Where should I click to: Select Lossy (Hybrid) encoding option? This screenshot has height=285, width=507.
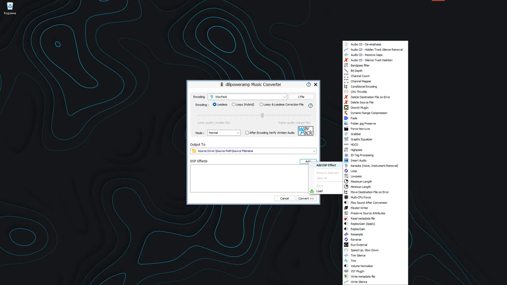pos(234,104)
